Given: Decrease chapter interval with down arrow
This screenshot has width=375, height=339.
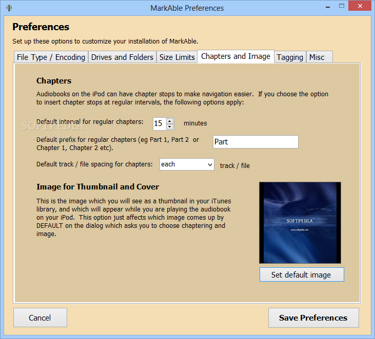Looking at the screenshot, I should coord(170,126).
